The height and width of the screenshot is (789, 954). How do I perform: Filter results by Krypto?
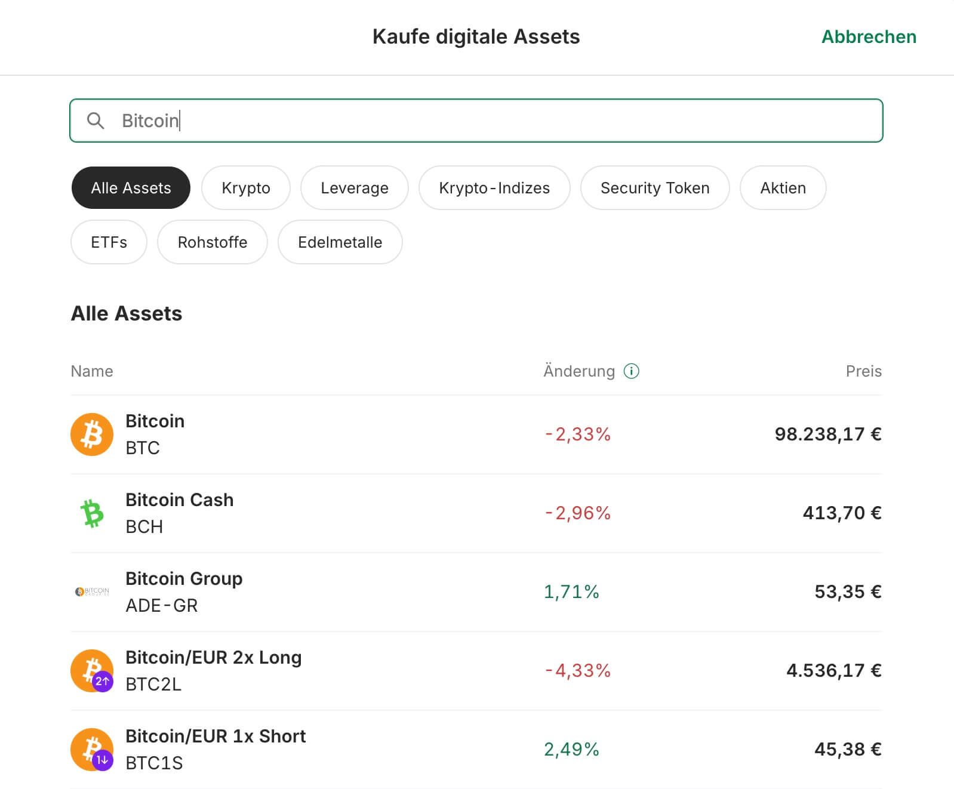[246, 188]
